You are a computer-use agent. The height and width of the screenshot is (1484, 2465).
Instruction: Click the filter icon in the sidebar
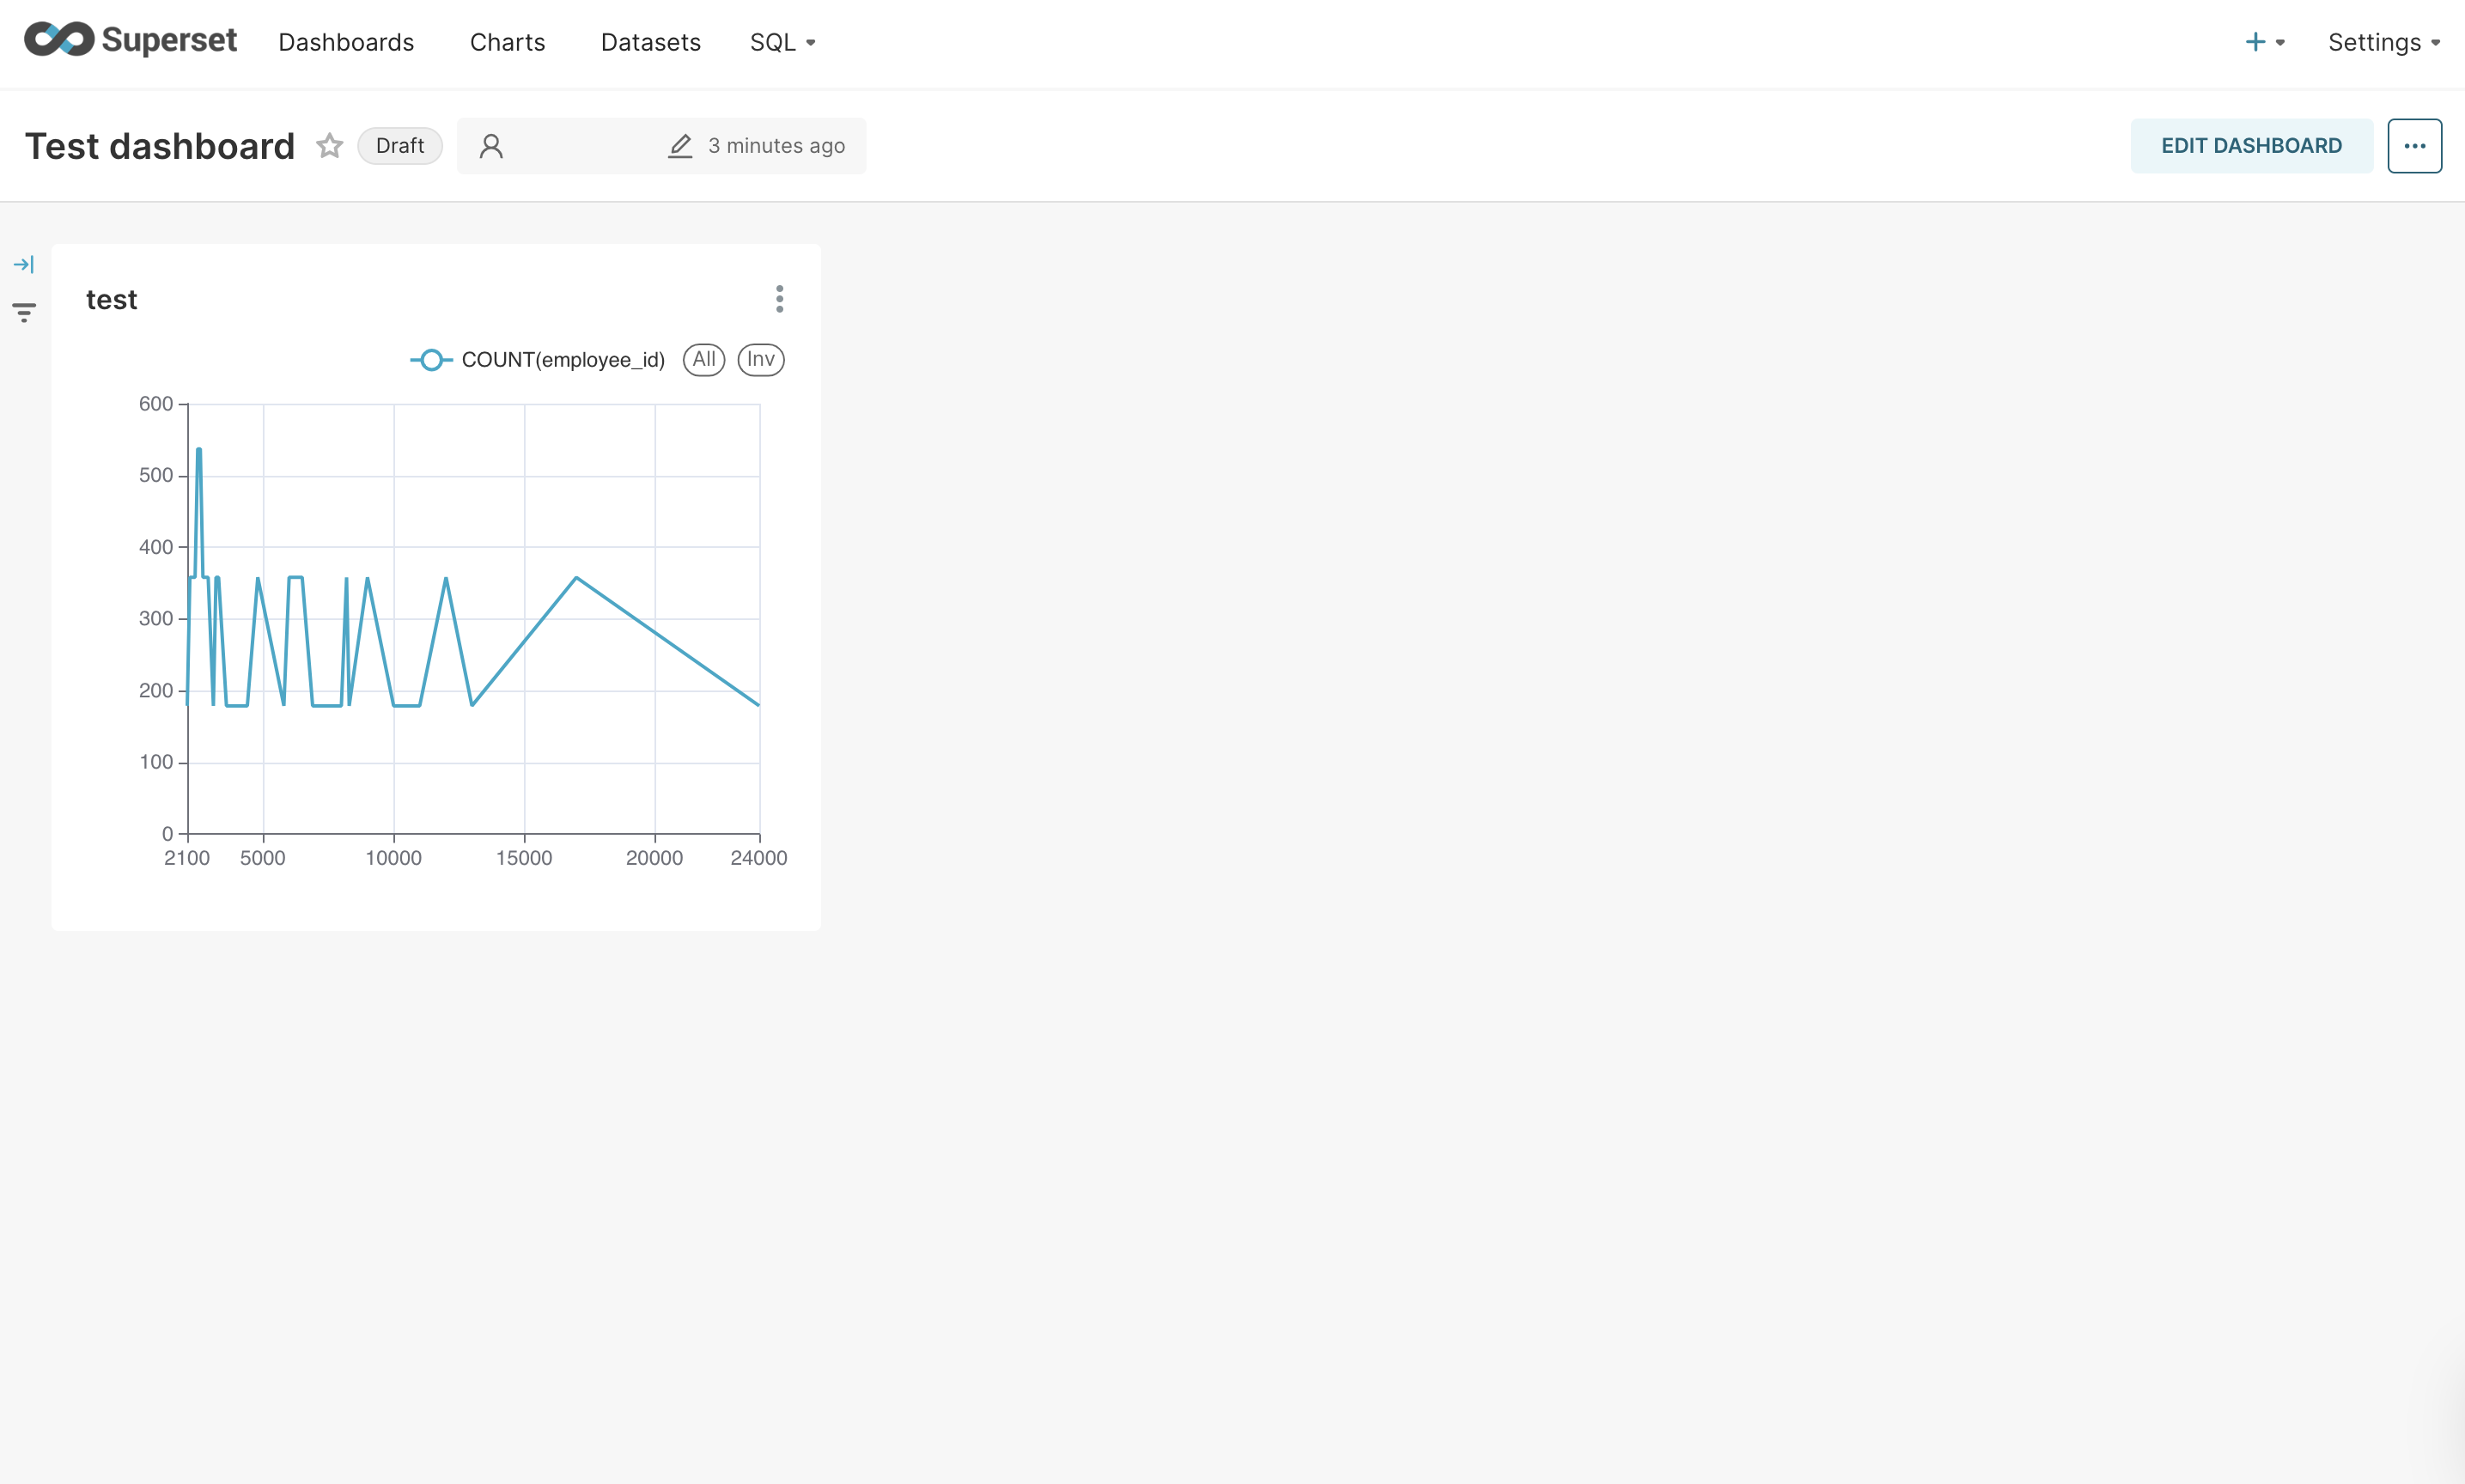24,312
